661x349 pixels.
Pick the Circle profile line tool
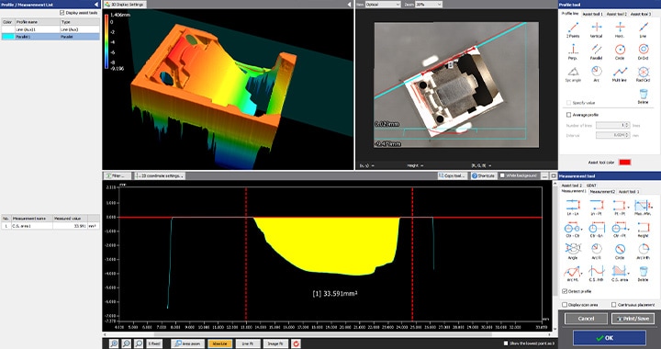click(x=620, y=51)
